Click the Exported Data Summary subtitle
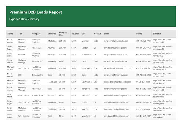Screen dimensions: 182x123 (24, 19)
